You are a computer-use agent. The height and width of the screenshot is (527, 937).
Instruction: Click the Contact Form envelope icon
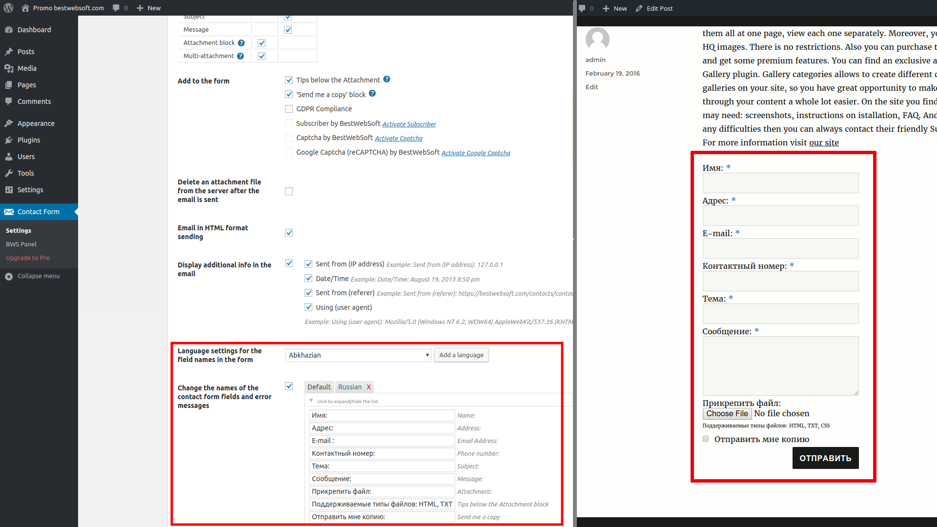click(9, 212)
